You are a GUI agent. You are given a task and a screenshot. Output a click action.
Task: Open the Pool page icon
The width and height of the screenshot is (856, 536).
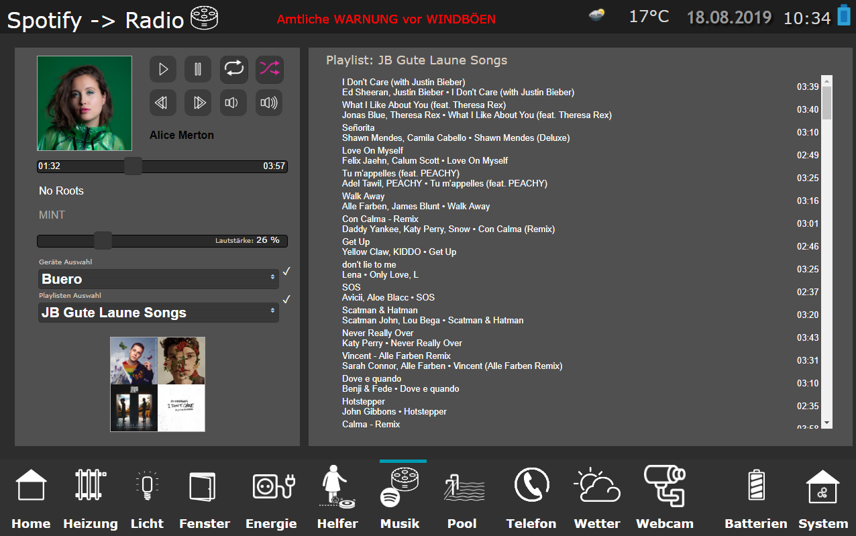(462, 488)
